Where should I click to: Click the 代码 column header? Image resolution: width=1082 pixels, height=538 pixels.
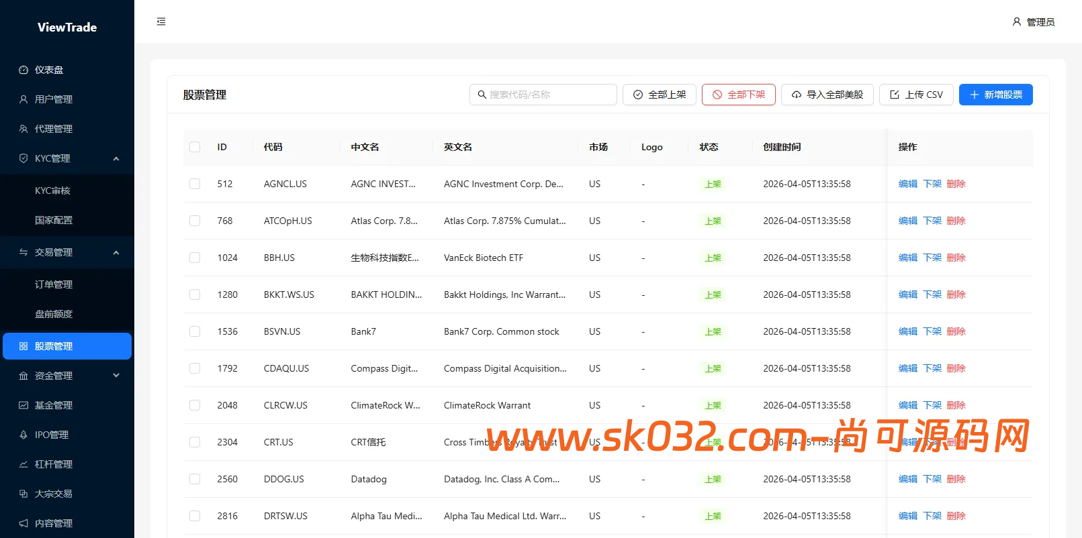(273, 147)
